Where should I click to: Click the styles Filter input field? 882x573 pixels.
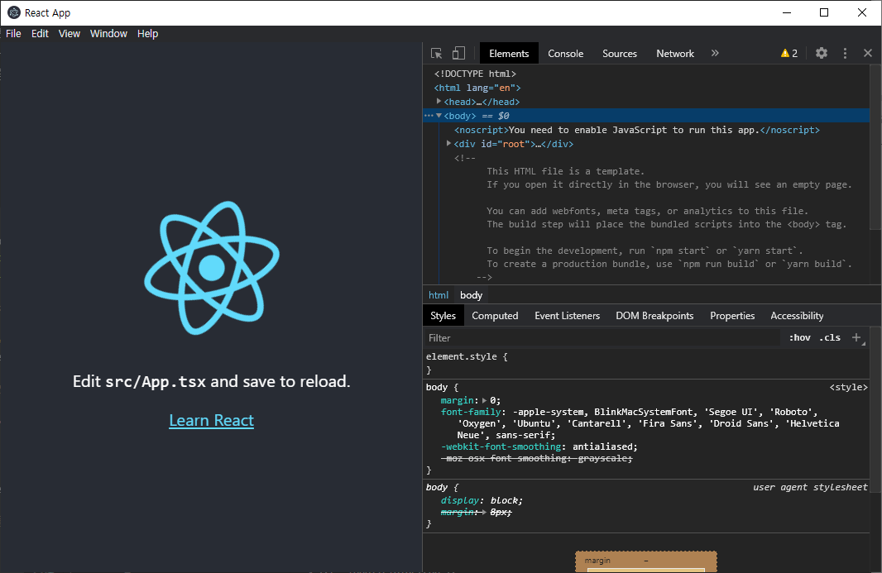(602, 338)
